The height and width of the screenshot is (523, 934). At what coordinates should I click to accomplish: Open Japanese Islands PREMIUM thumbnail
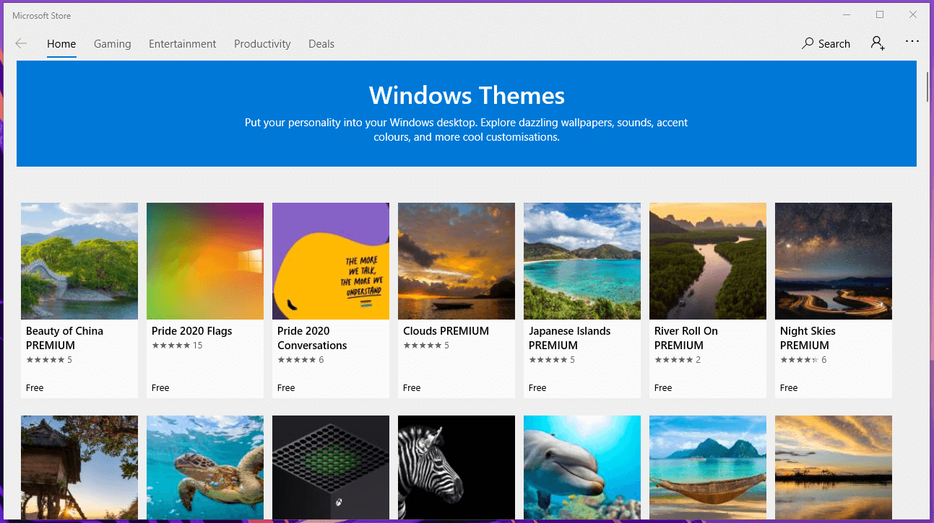coord(582,261)
